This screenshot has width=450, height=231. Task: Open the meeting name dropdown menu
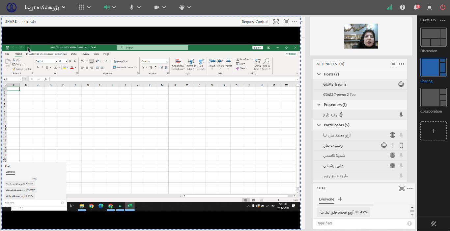tap(64, 7)
